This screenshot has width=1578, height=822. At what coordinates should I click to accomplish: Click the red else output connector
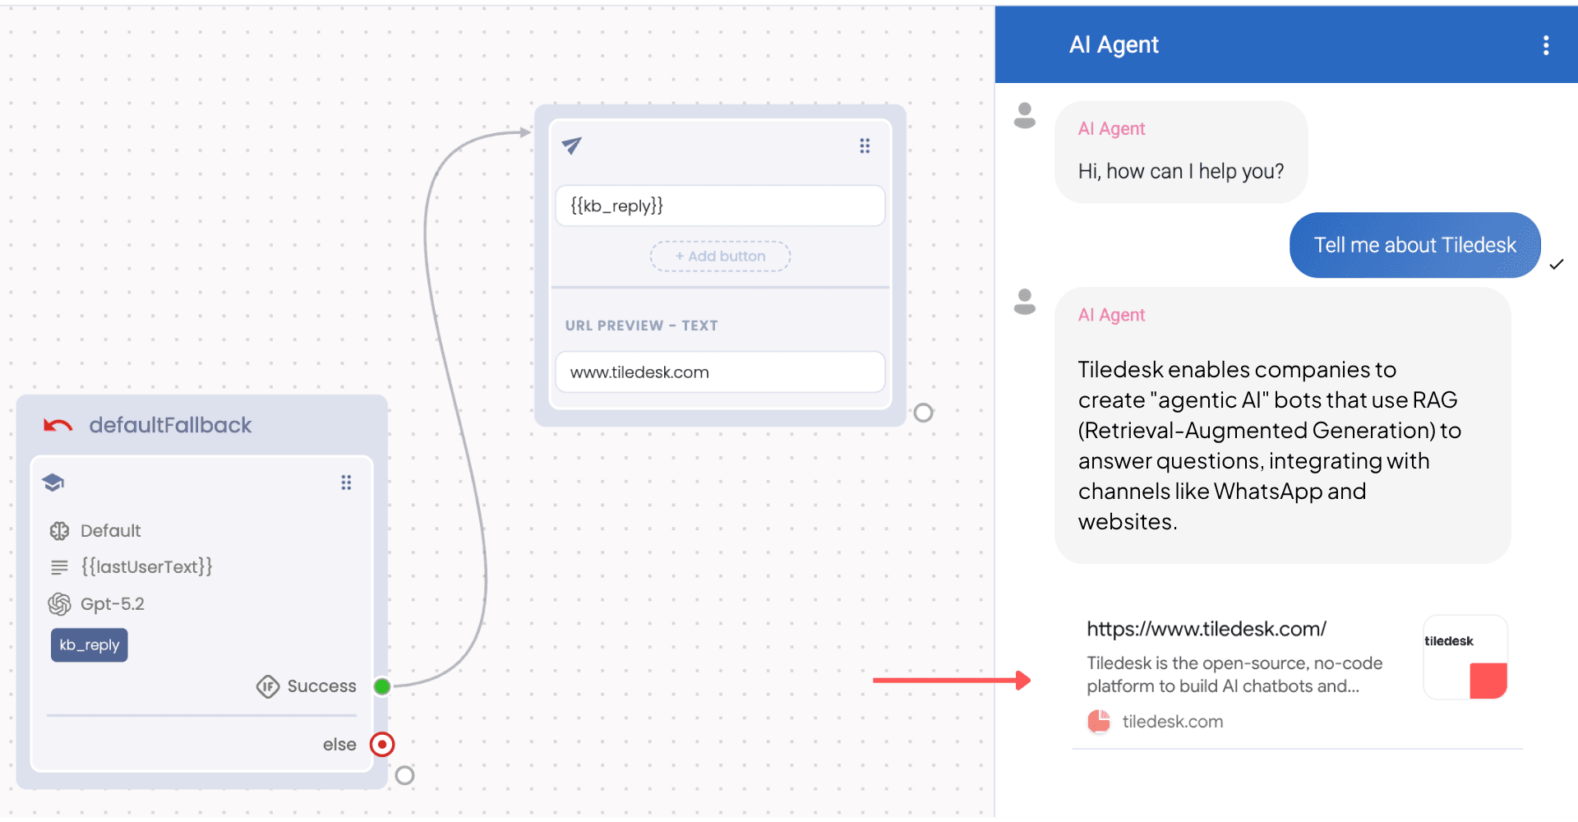coord(382,745)
